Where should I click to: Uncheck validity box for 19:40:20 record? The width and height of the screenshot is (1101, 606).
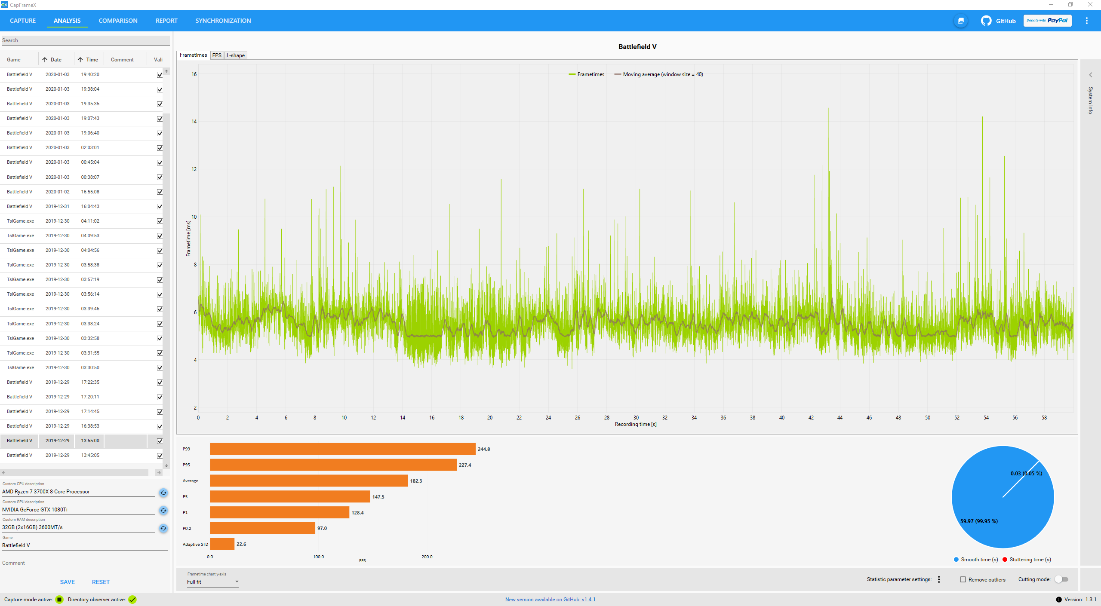point(160,75)
